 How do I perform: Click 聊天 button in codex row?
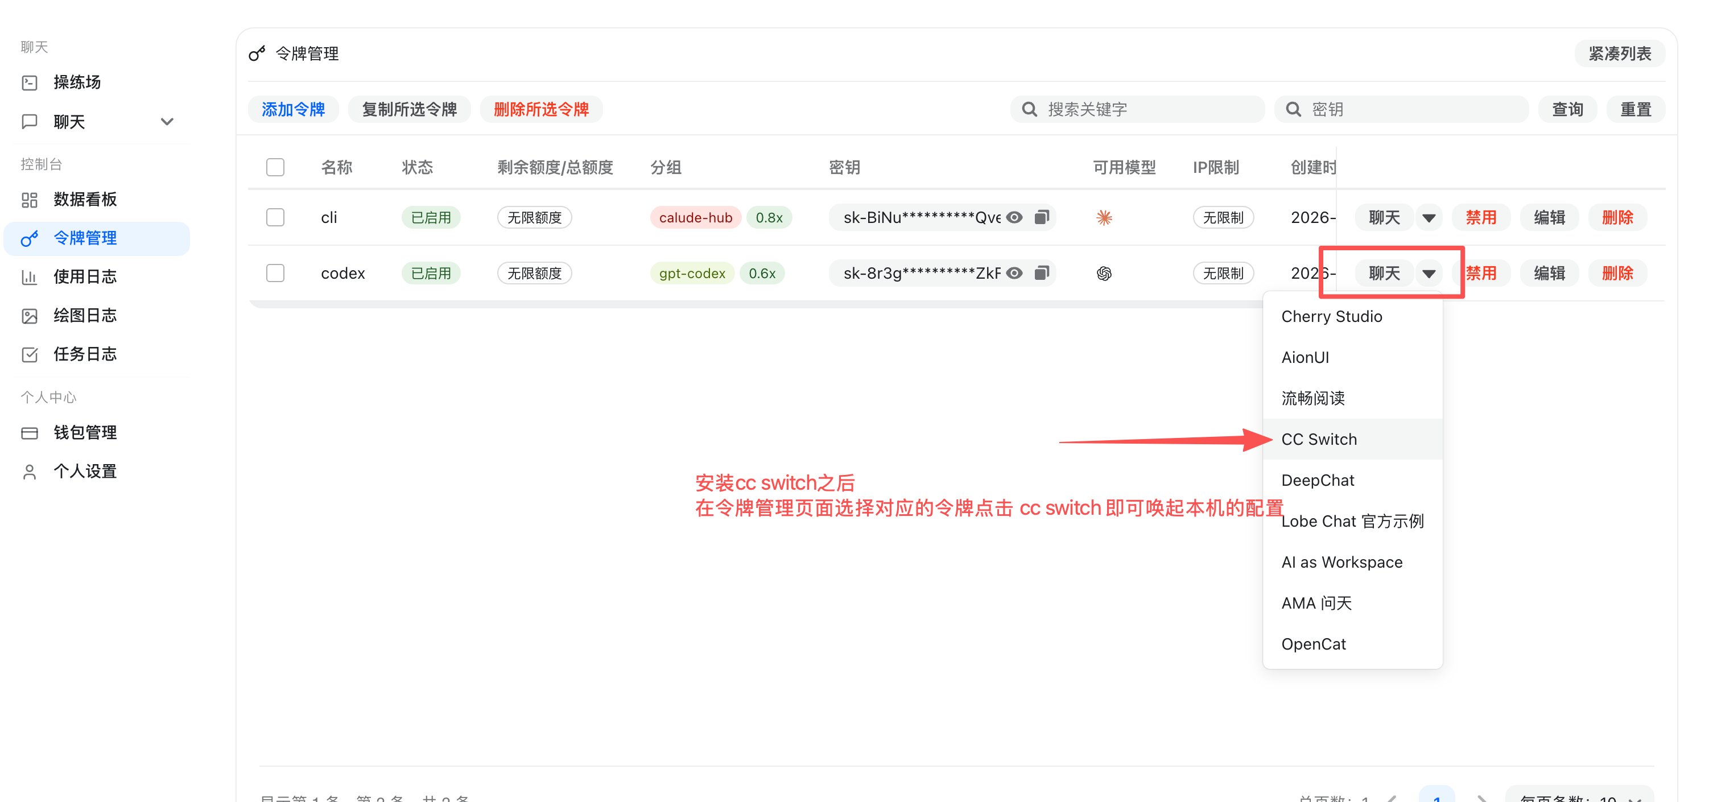(x=1384, y=273)
